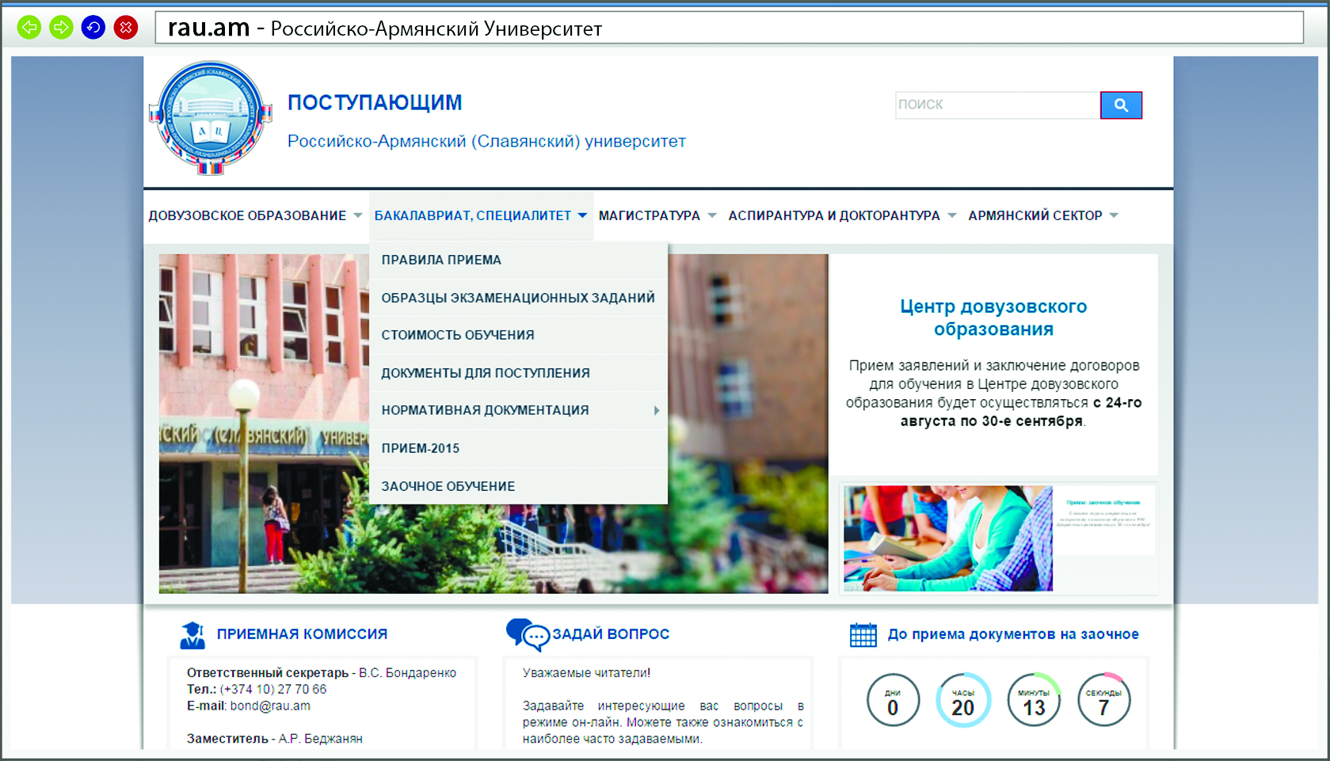Click the Поступающим page heading link
This screenshot has height=761, width=1330.
point(375,103)
